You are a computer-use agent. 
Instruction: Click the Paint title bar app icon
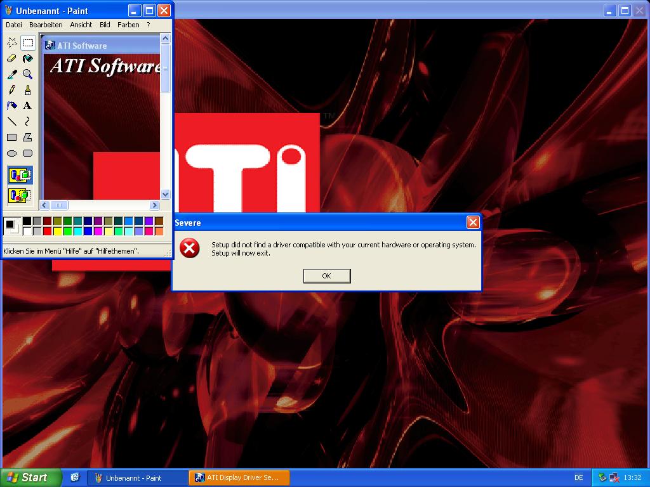click(8, 10)
